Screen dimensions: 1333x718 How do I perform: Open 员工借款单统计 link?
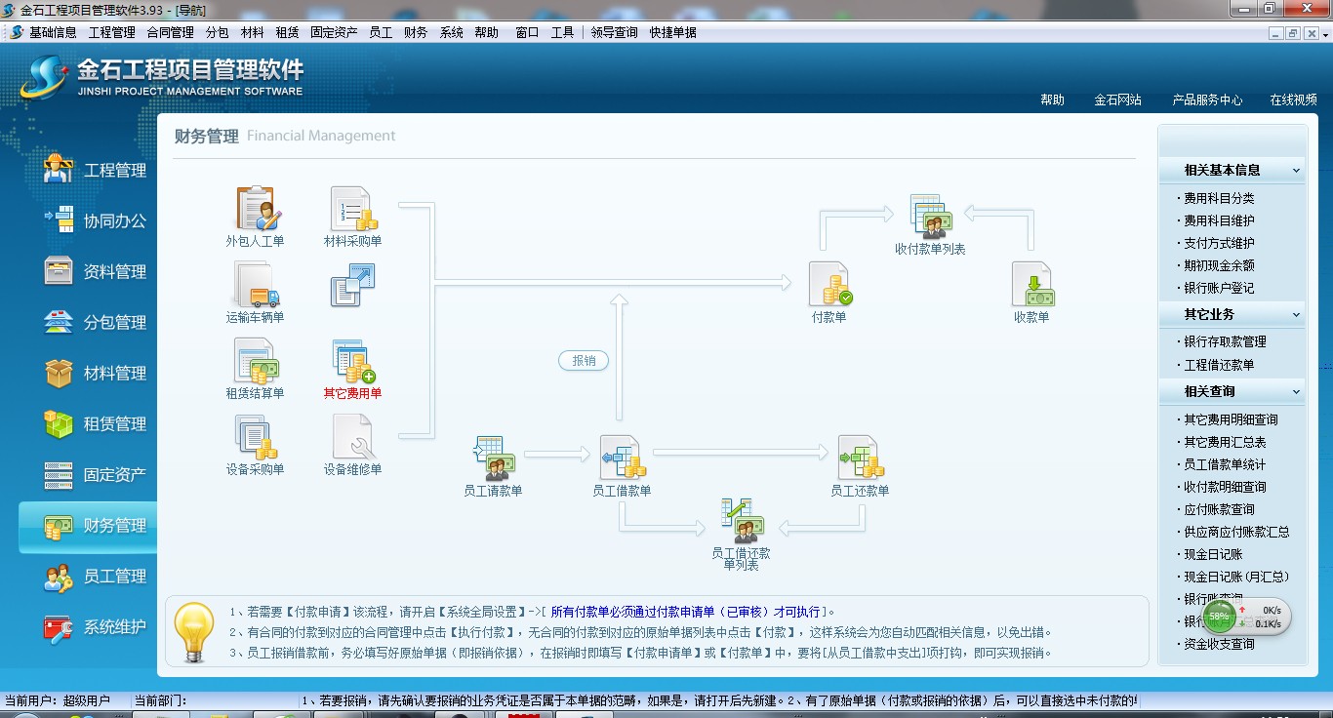(1226, 464)
